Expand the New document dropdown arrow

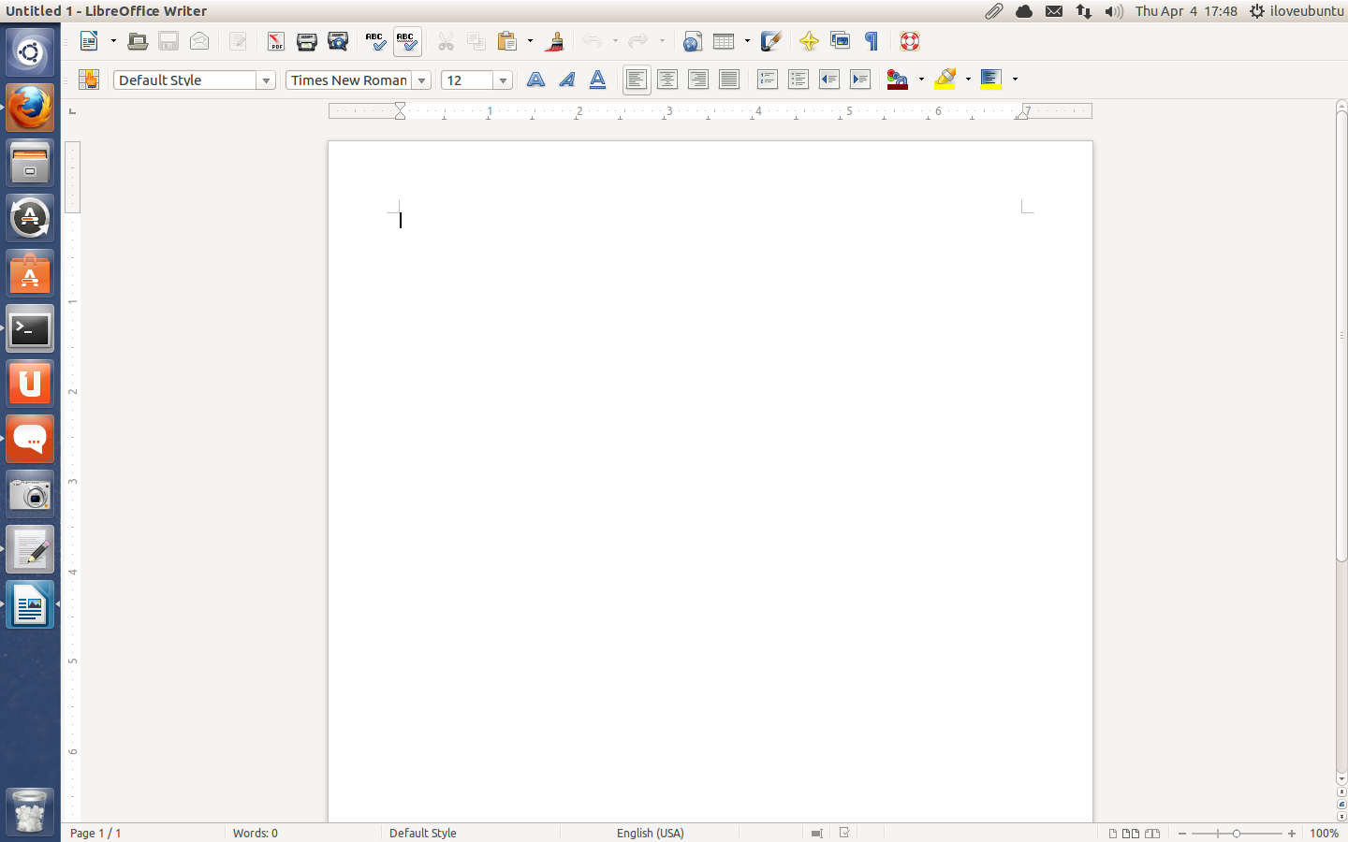(113, 41)
